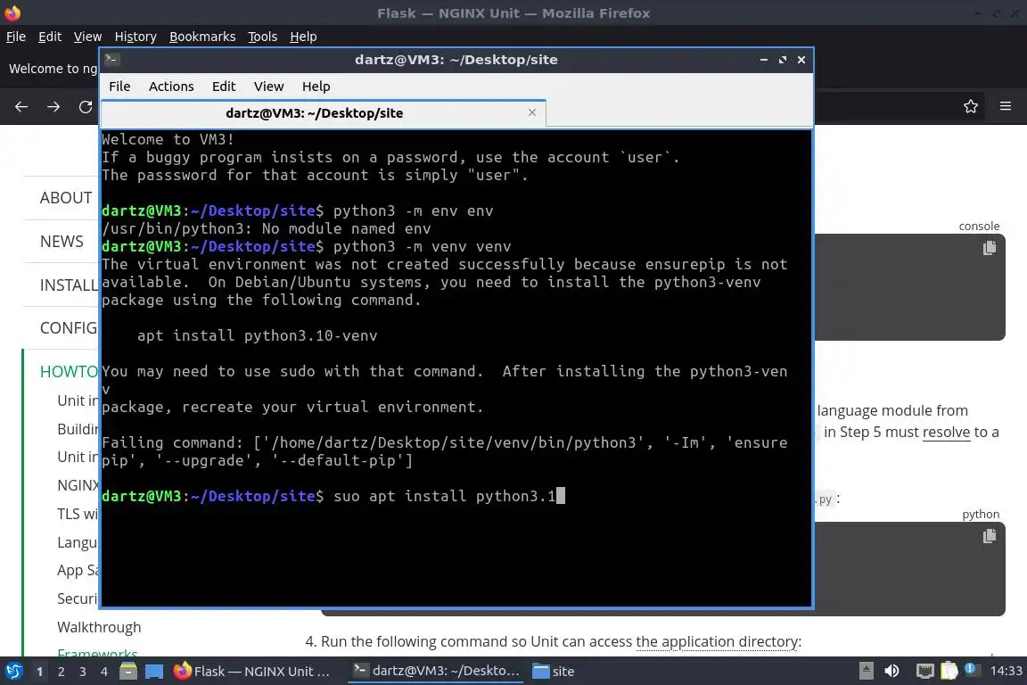Copy the python code block in Firefox

click(989, 536)
